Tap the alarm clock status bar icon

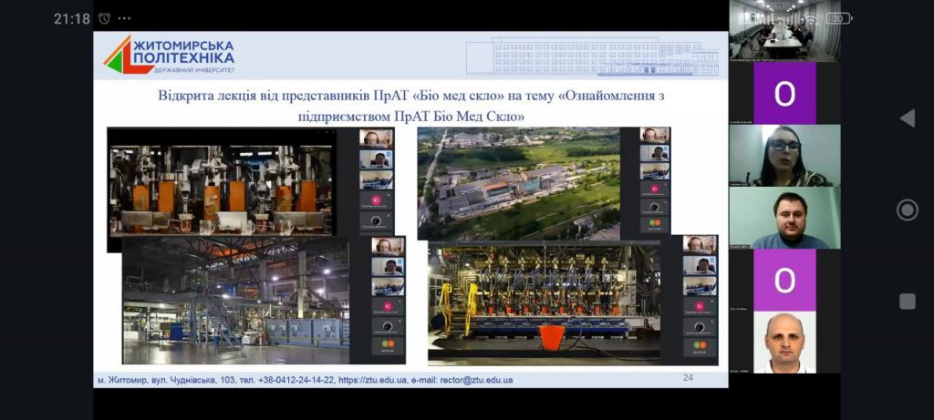(104, 18)
